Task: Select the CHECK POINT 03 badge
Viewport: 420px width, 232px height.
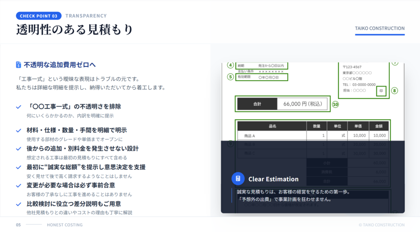Action: pyautogui.click(x=39, y=16)
